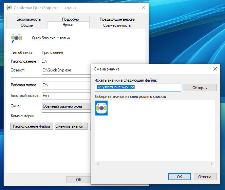This screenshot has width=225, height=190.
Task: Confirm with OK in Смена значка dialog
Action: [x=180, y=176]
